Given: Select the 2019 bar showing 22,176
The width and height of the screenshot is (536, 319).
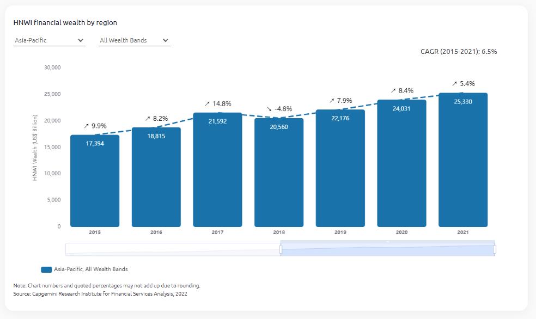Looking at the screenshot, I should tap(340, 168).
